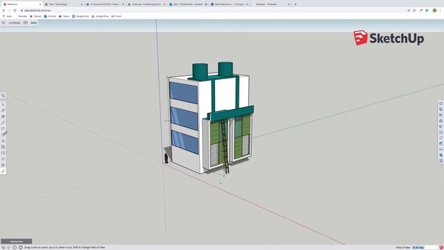Open the language globe in status bar
Screen dimensions: 444x250
point(20,247)
